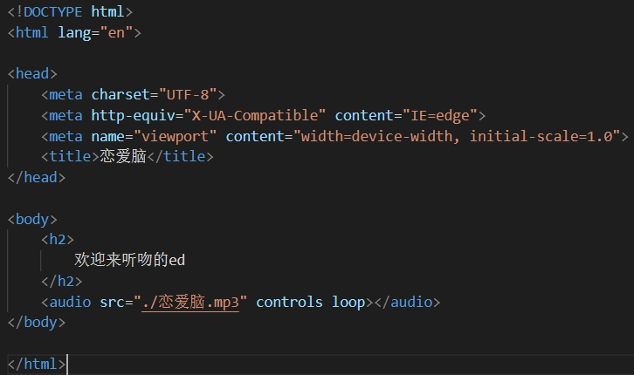This screenshot has width=634, height=375.
Task: Click the opening h2 tag
Action: click(x=57, y=240)
